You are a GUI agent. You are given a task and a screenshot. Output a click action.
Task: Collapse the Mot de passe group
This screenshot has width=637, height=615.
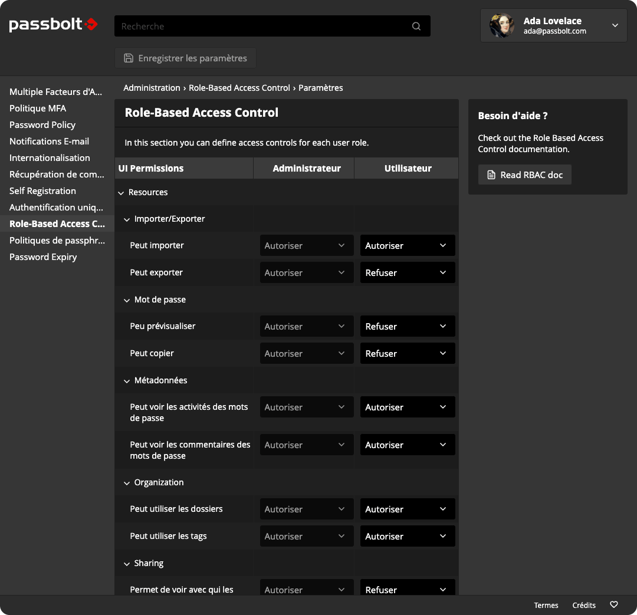(127, 300)
